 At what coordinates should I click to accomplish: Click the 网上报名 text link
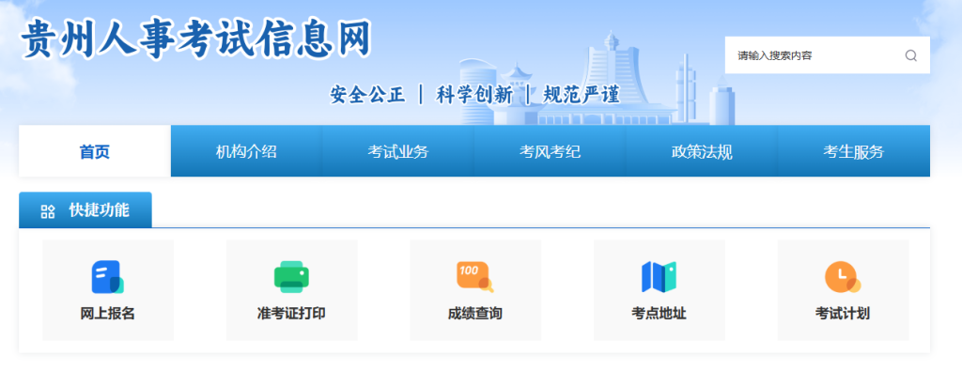point(107,314)
